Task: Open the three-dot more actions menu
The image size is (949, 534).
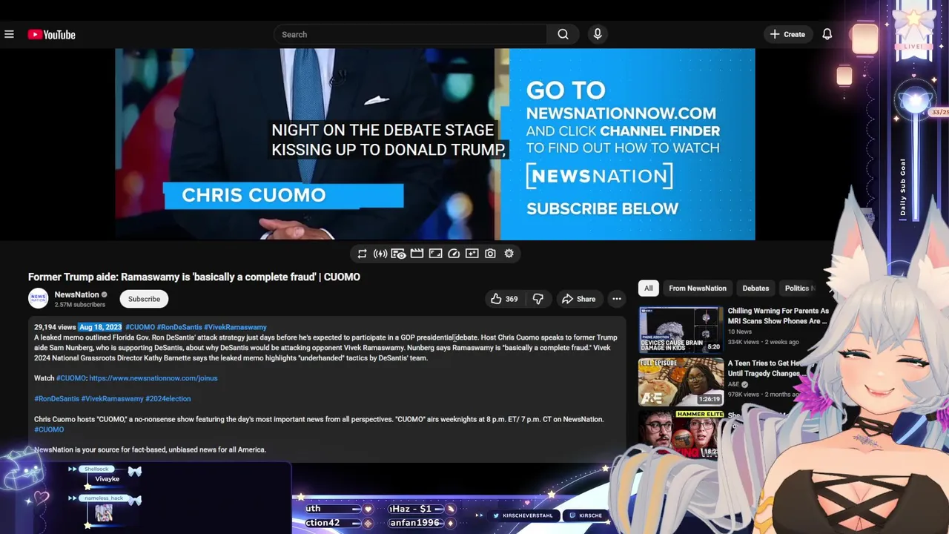Action: click(616, 299)
